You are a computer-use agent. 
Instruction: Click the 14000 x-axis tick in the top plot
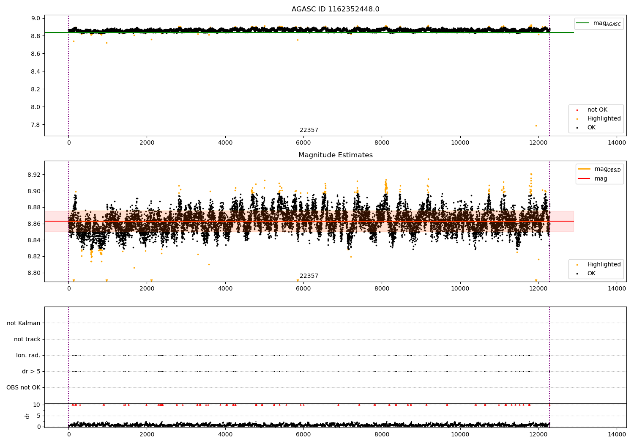[617, 143]
